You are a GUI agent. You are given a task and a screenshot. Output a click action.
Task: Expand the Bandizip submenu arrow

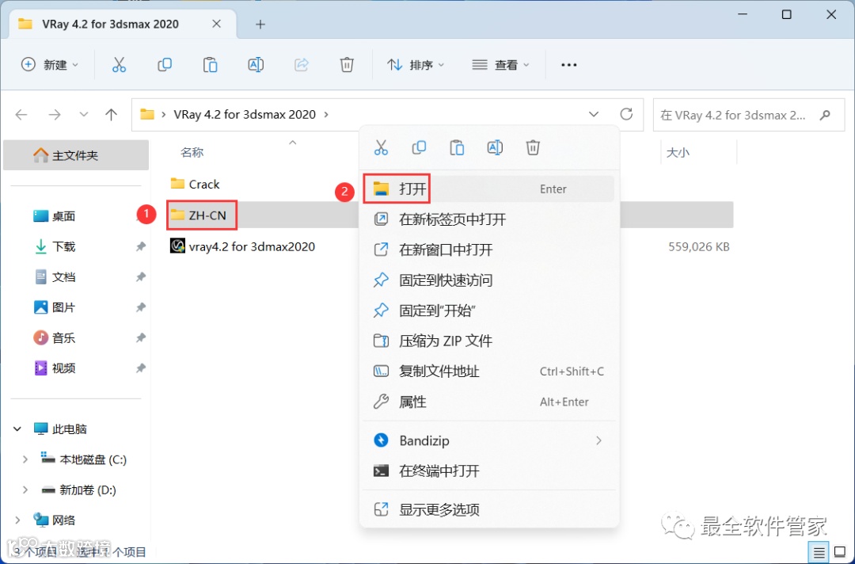click(x=598, y=440)
